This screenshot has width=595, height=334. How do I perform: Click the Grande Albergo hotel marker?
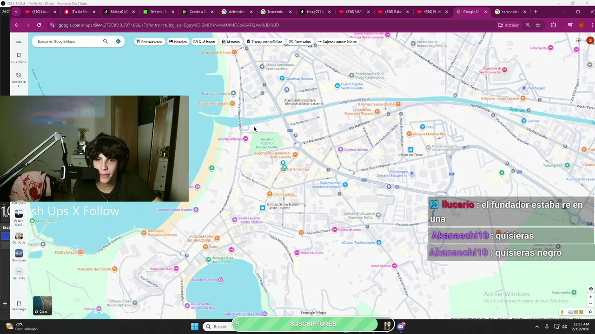click(x=245, y=139)
